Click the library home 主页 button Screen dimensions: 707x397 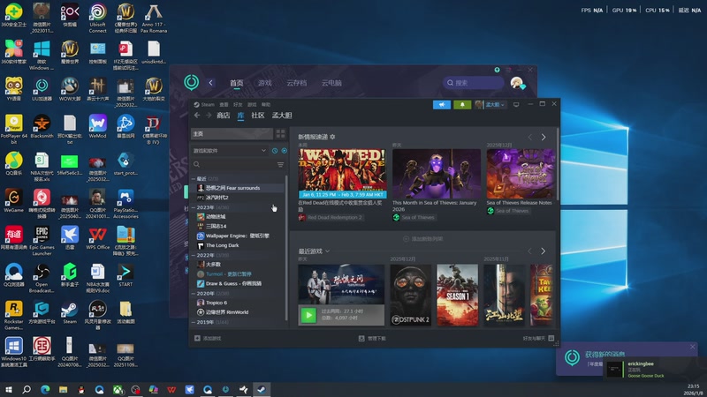point(232,134)
